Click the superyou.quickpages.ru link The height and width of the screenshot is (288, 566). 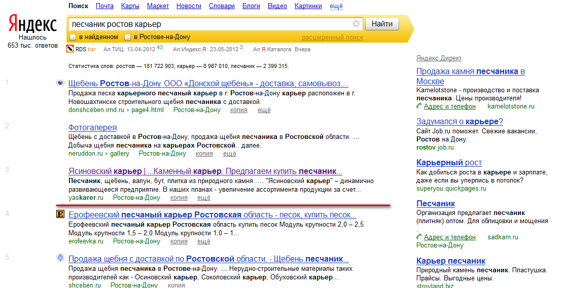coord(451,189)
